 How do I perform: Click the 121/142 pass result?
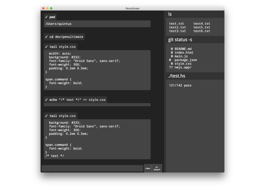click(180, 85)
